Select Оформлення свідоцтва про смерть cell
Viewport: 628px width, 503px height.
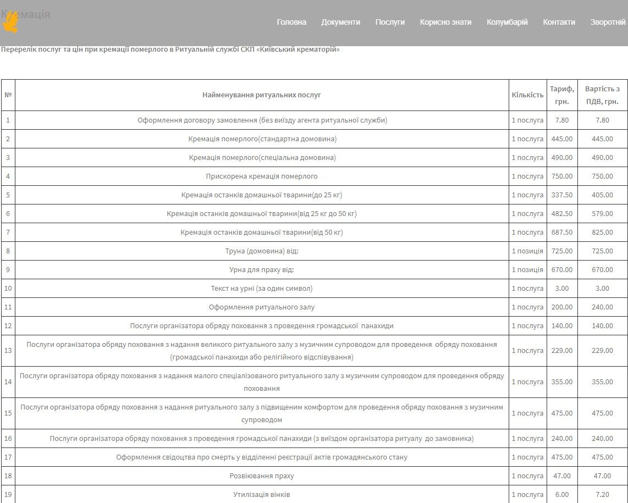[262, 457]
